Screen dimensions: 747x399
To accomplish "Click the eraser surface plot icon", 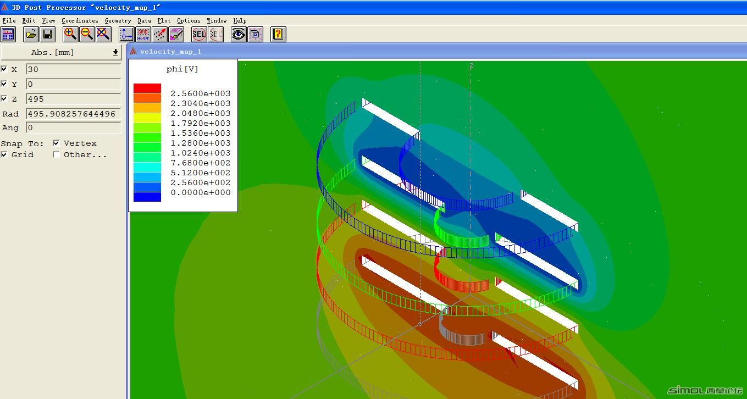I will (x=176, y=35).
